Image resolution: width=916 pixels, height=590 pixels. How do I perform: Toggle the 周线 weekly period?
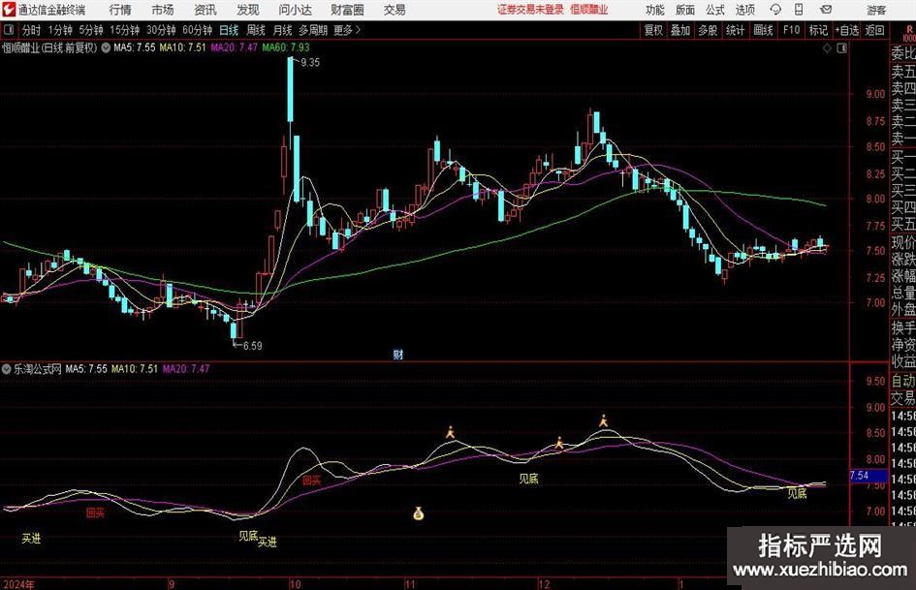click(x=255, y=30)
